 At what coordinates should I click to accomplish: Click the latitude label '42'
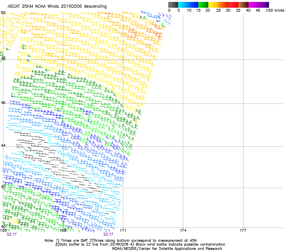coord(3,187)
